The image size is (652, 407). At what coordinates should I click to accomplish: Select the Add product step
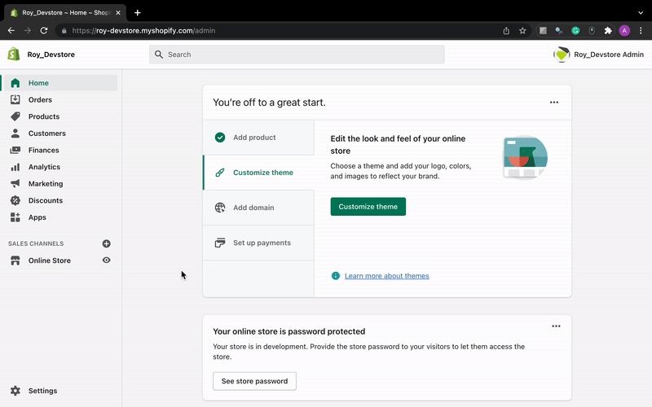(258, 138)
